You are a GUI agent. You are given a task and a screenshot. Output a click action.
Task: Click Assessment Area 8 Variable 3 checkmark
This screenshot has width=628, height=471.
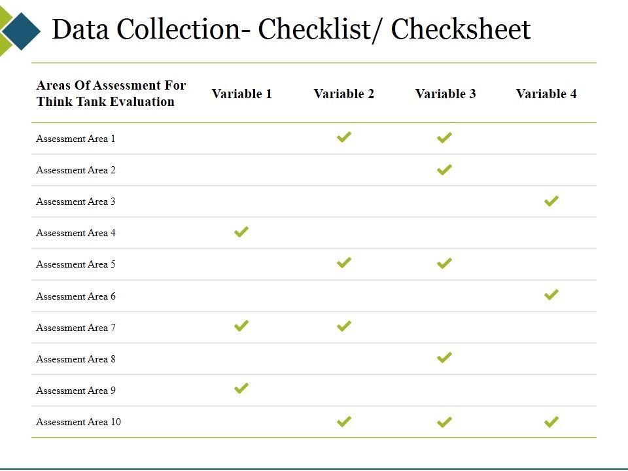click(444, 358)
